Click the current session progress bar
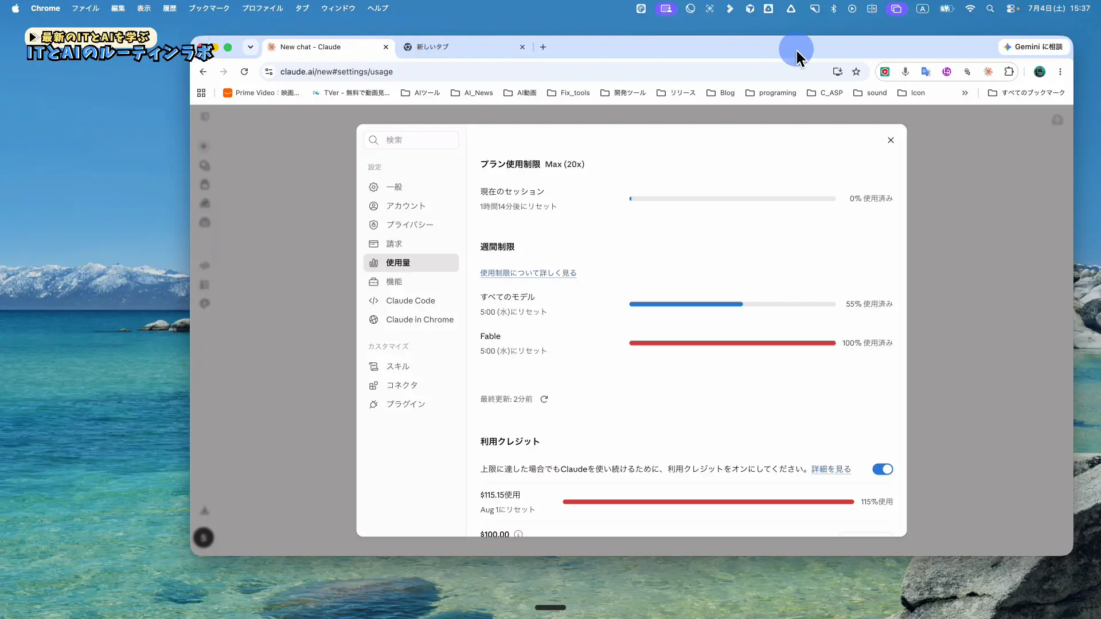This screenshot has height=619, width=1101. click(x=732, y=199)
